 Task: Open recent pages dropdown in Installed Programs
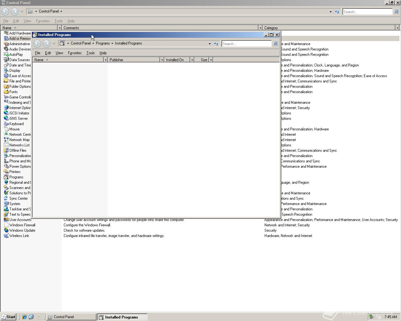pyautogui.click(x=54, y=44)
